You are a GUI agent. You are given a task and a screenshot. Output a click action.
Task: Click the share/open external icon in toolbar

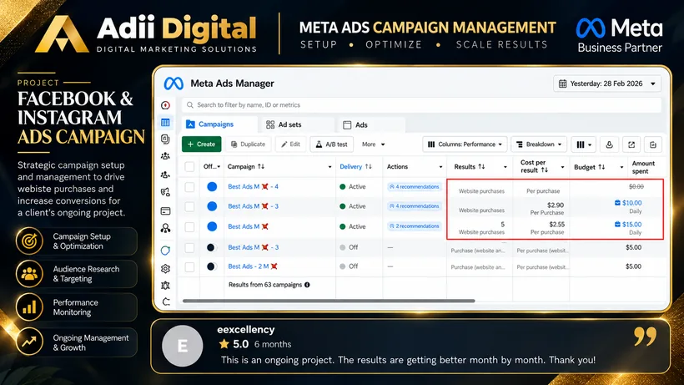[631, 144]
